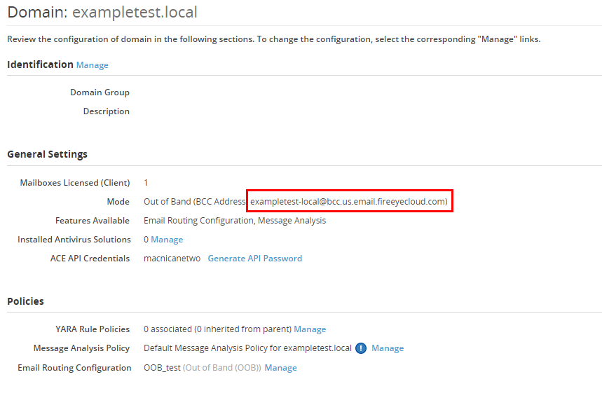Click Manage for Installed Antivirus Solutions

[x=167, y=240]
